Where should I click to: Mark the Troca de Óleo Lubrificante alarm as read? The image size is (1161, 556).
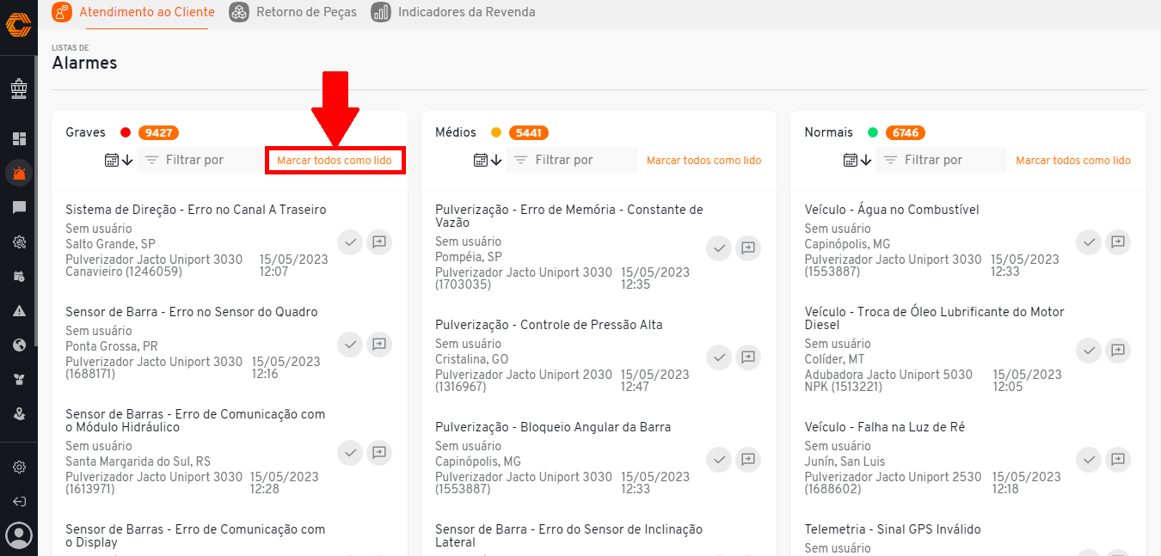[1089, 351]
